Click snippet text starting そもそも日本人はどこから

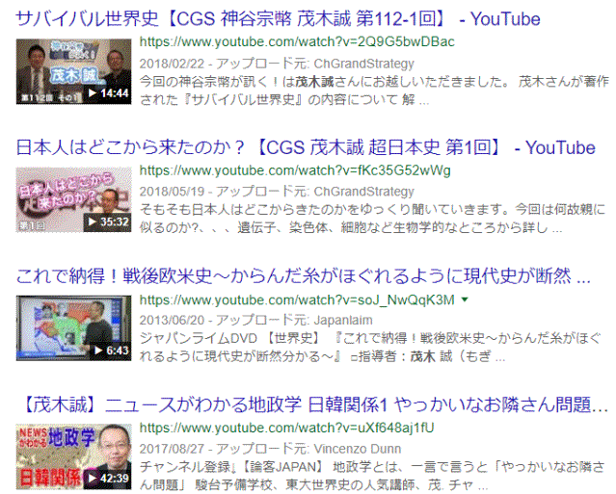click(372, 219)
